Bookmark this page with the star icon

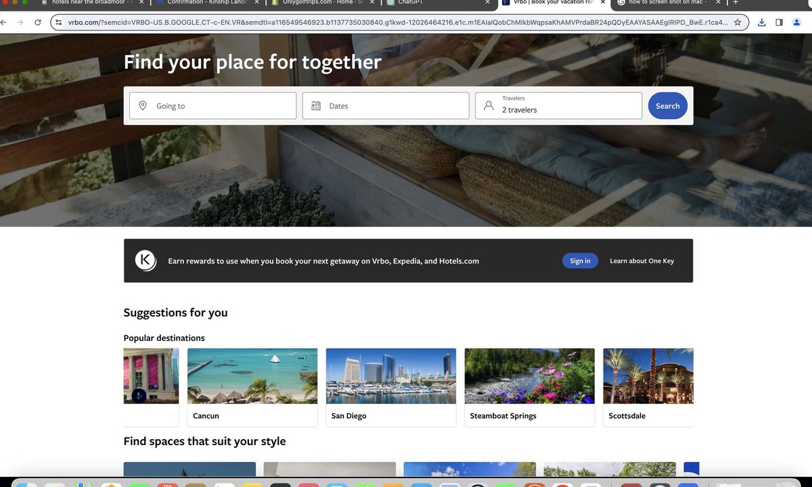(x=738, y=22)
